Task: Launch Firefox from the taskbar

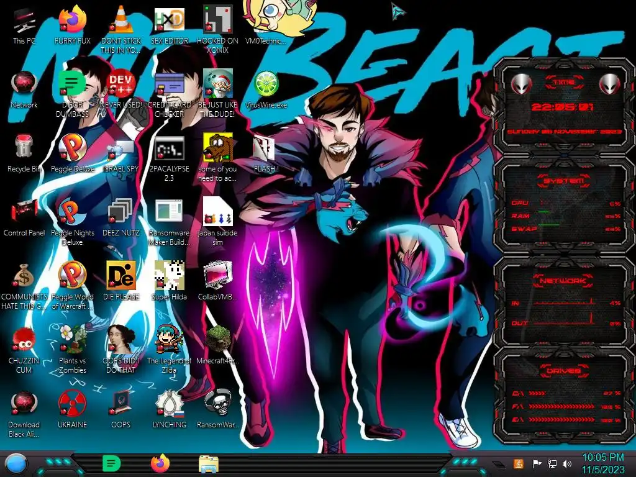Action: [160, 463]
